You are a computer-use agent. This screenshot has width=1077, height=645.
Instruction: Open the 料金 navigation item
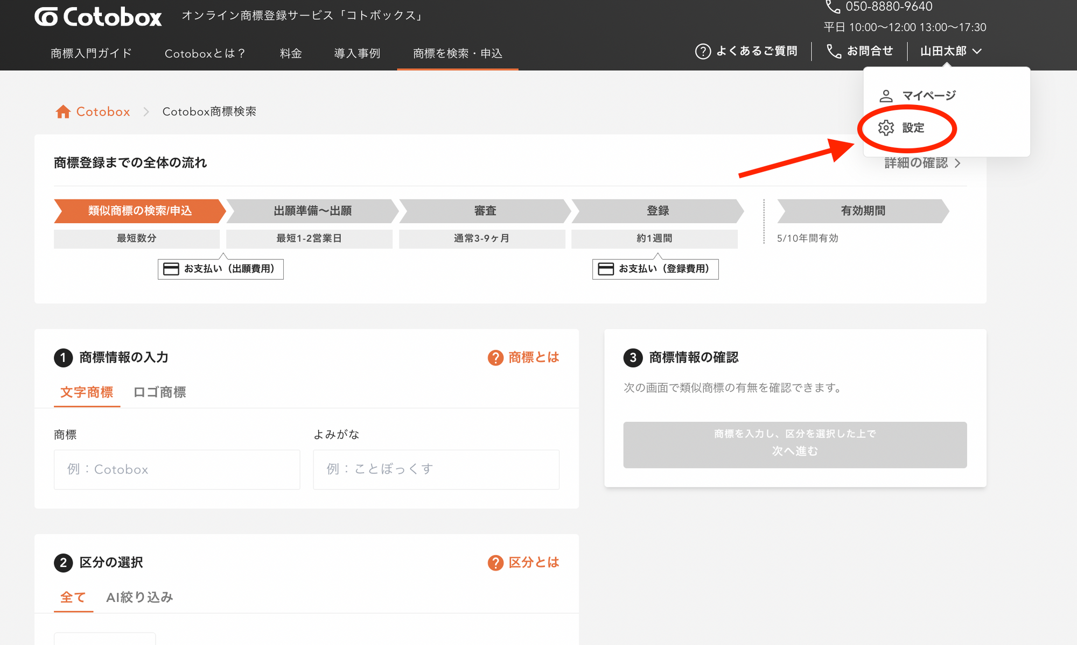pos(291,53)
